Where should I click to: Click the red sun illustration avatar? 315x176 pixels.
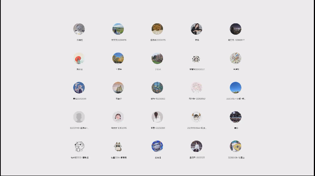click(79, 58)
